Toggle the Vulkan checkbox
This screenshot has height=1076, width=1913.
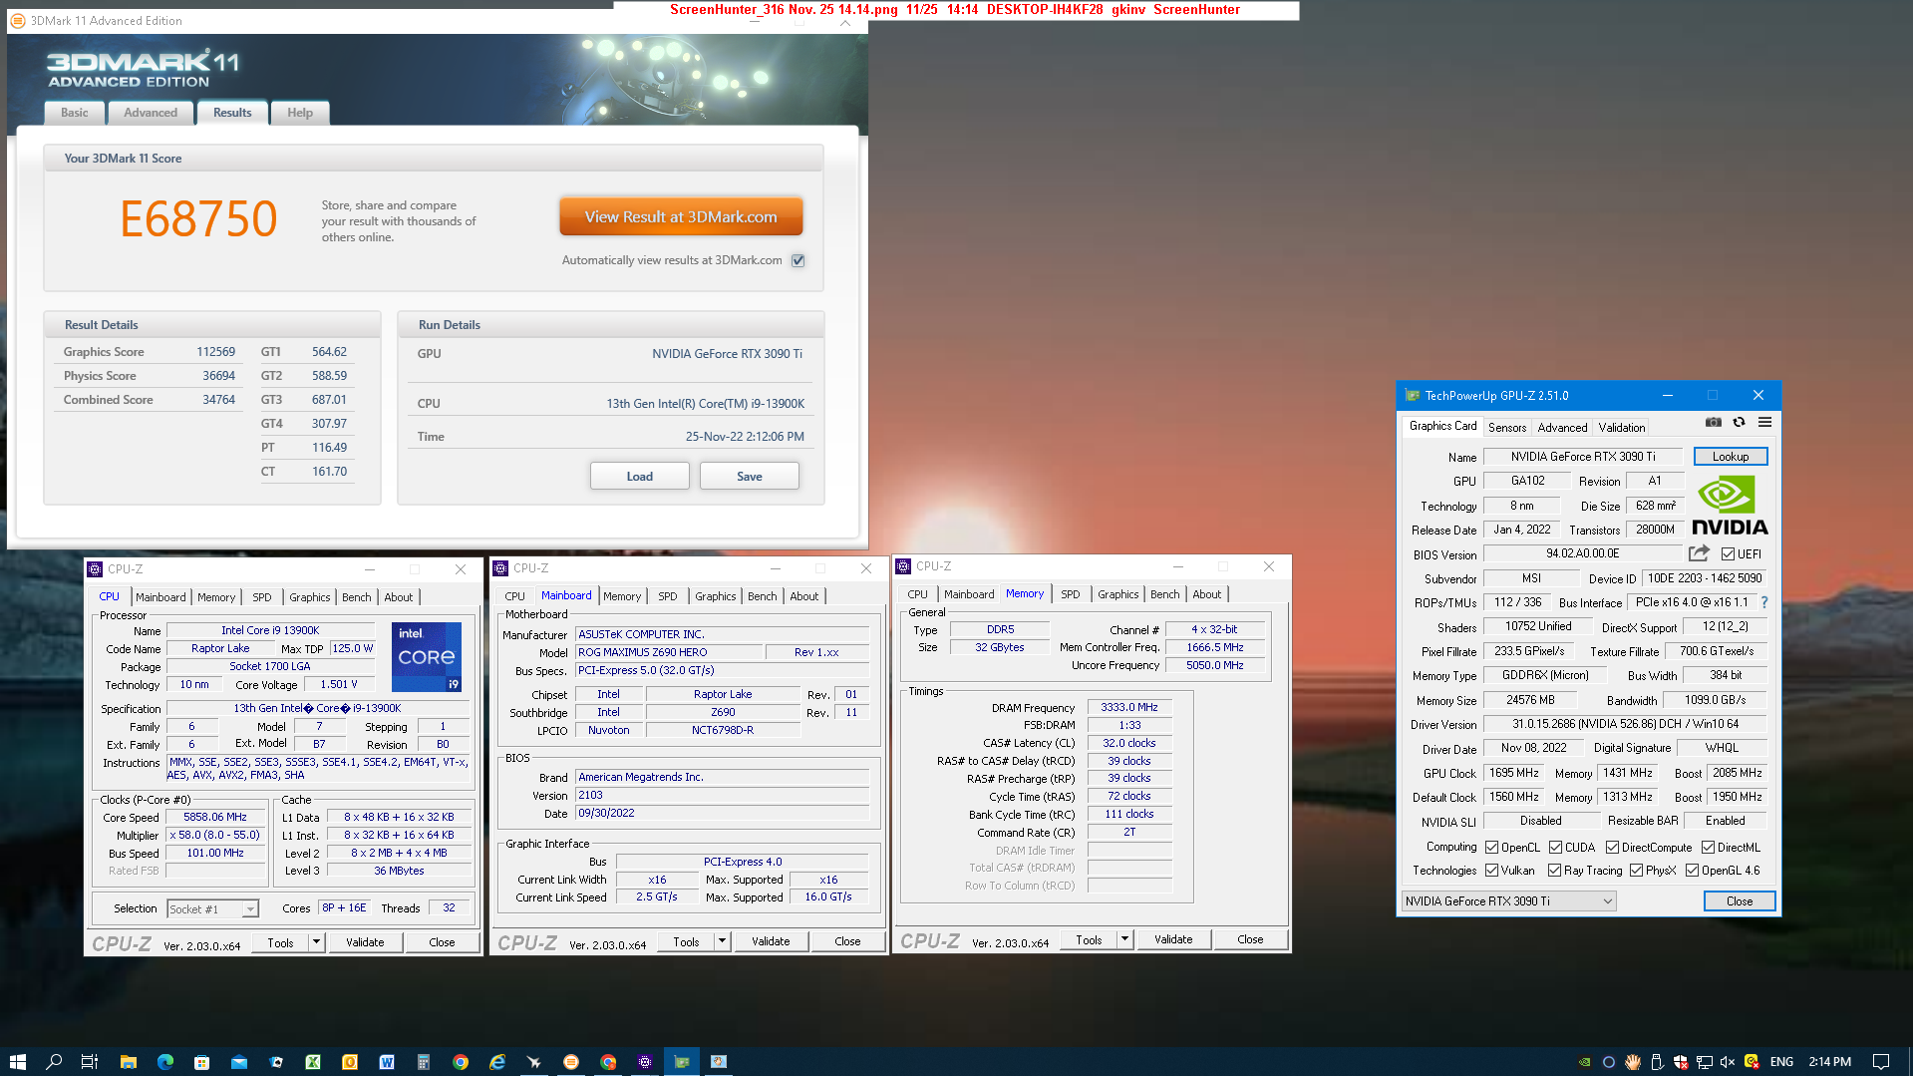pos(1491,871)
